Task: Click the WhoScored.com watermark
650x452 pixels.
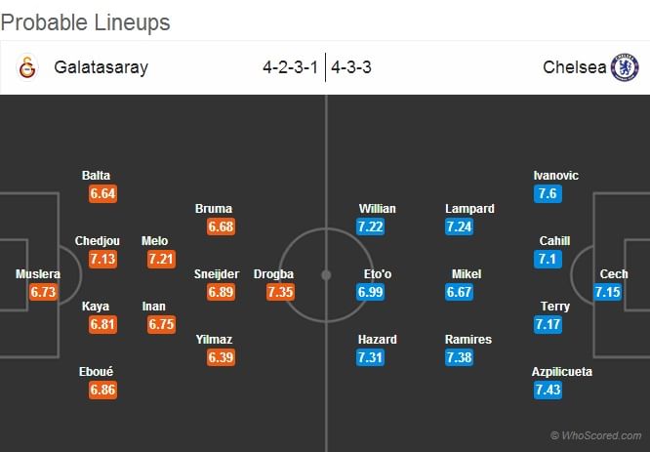Action: 595,436
